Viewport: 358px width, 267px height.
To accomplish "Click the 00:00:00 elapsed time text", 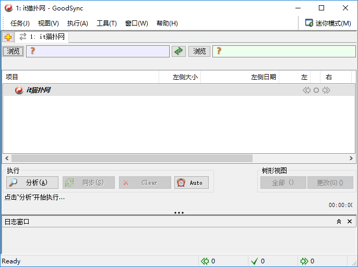I will click(340, 205).
